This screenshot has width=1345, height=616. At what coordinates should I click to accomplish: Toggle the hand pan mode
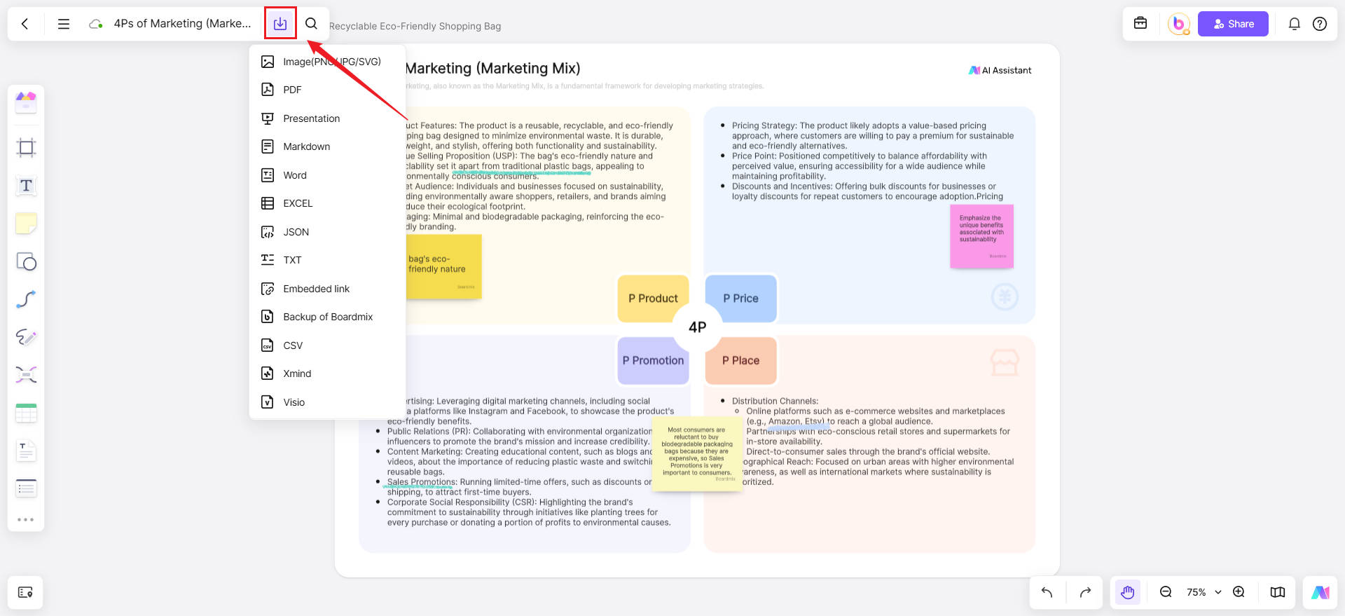(1127, 592)
